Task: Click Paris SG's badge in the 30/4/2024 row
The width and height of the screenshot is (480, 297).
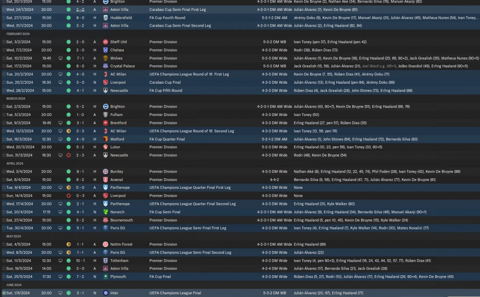Action: (106, 228)
